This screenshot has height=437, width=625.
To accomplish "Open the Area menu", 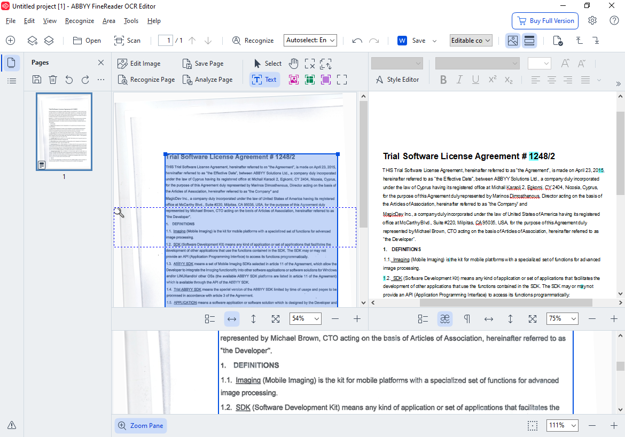I will tap(109, 21).
